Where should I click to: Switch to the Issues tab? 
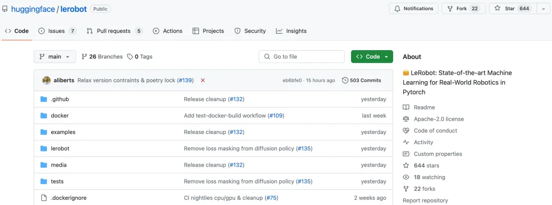[57, 31]
